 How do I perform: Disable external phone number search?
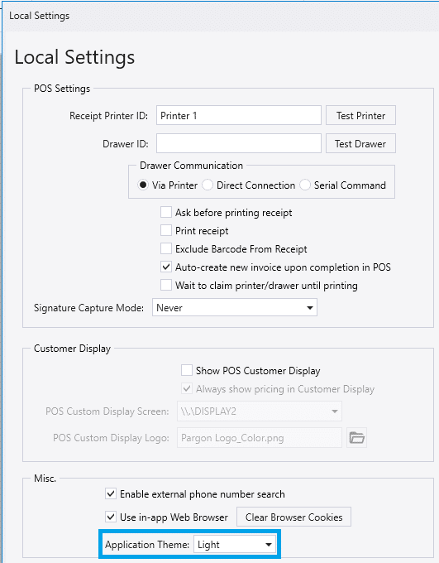pos(111,493)
